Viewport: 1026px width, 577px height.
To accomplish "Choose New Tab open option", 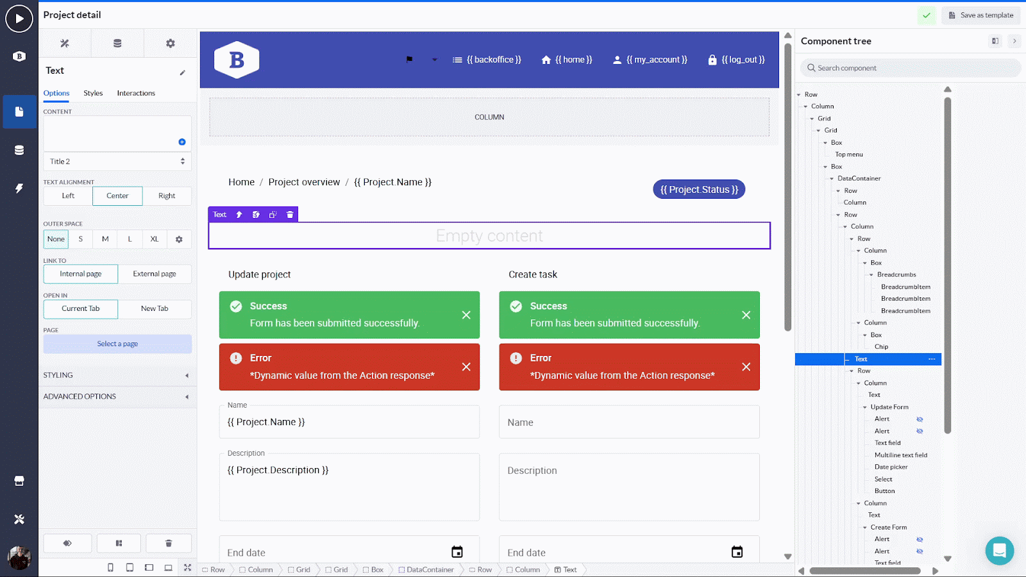I will point(155,309).
